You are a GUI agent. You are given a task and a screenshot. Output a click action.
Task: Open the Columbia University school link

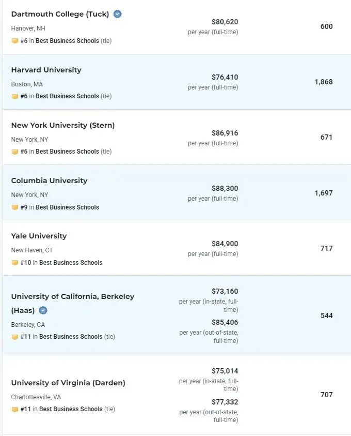pos(50,181)
